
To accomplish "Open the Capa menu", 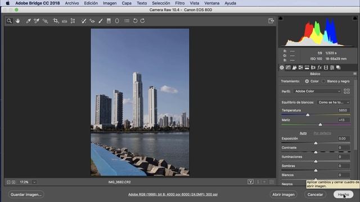I will click(x=127, y=3).
